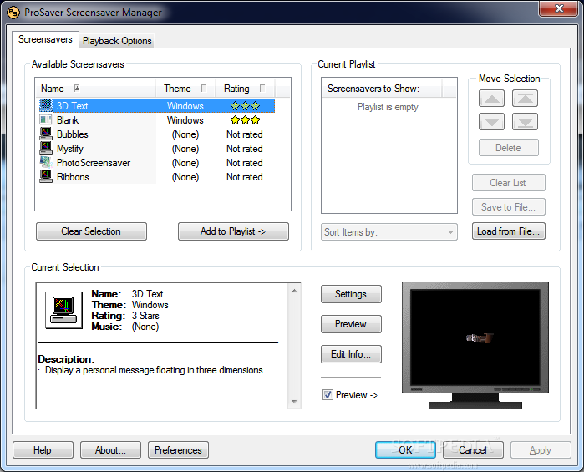
Task: Click the Clear List button
Action: point(509,183)
